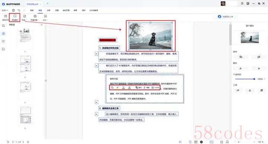
Task: Open the bookmark panel icon in sidebar
Action: pyautogui.click(x=3, y=49)
